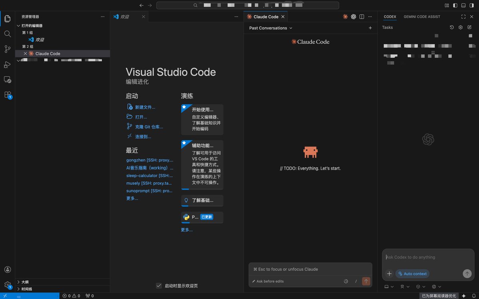Screen dimensions: 479x299
Task: Open notifications bell in status bar
Action: click(x=473, y=296)
